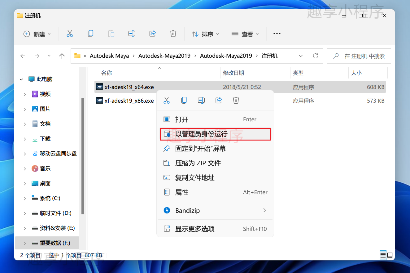Sort by 类型 column header
Viewport: 410px width, 273px height.
click(x=298, y=73)
